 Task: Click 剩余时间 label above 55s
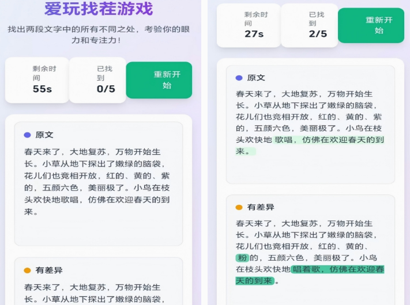[x=44, y=73]
